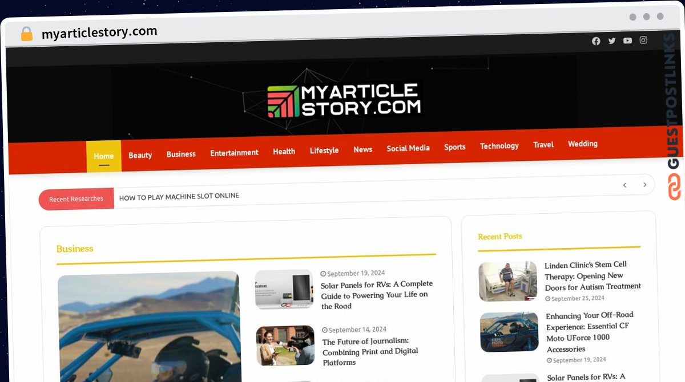
Task: Open the Facebook social icon
Action: pos(596,41)
